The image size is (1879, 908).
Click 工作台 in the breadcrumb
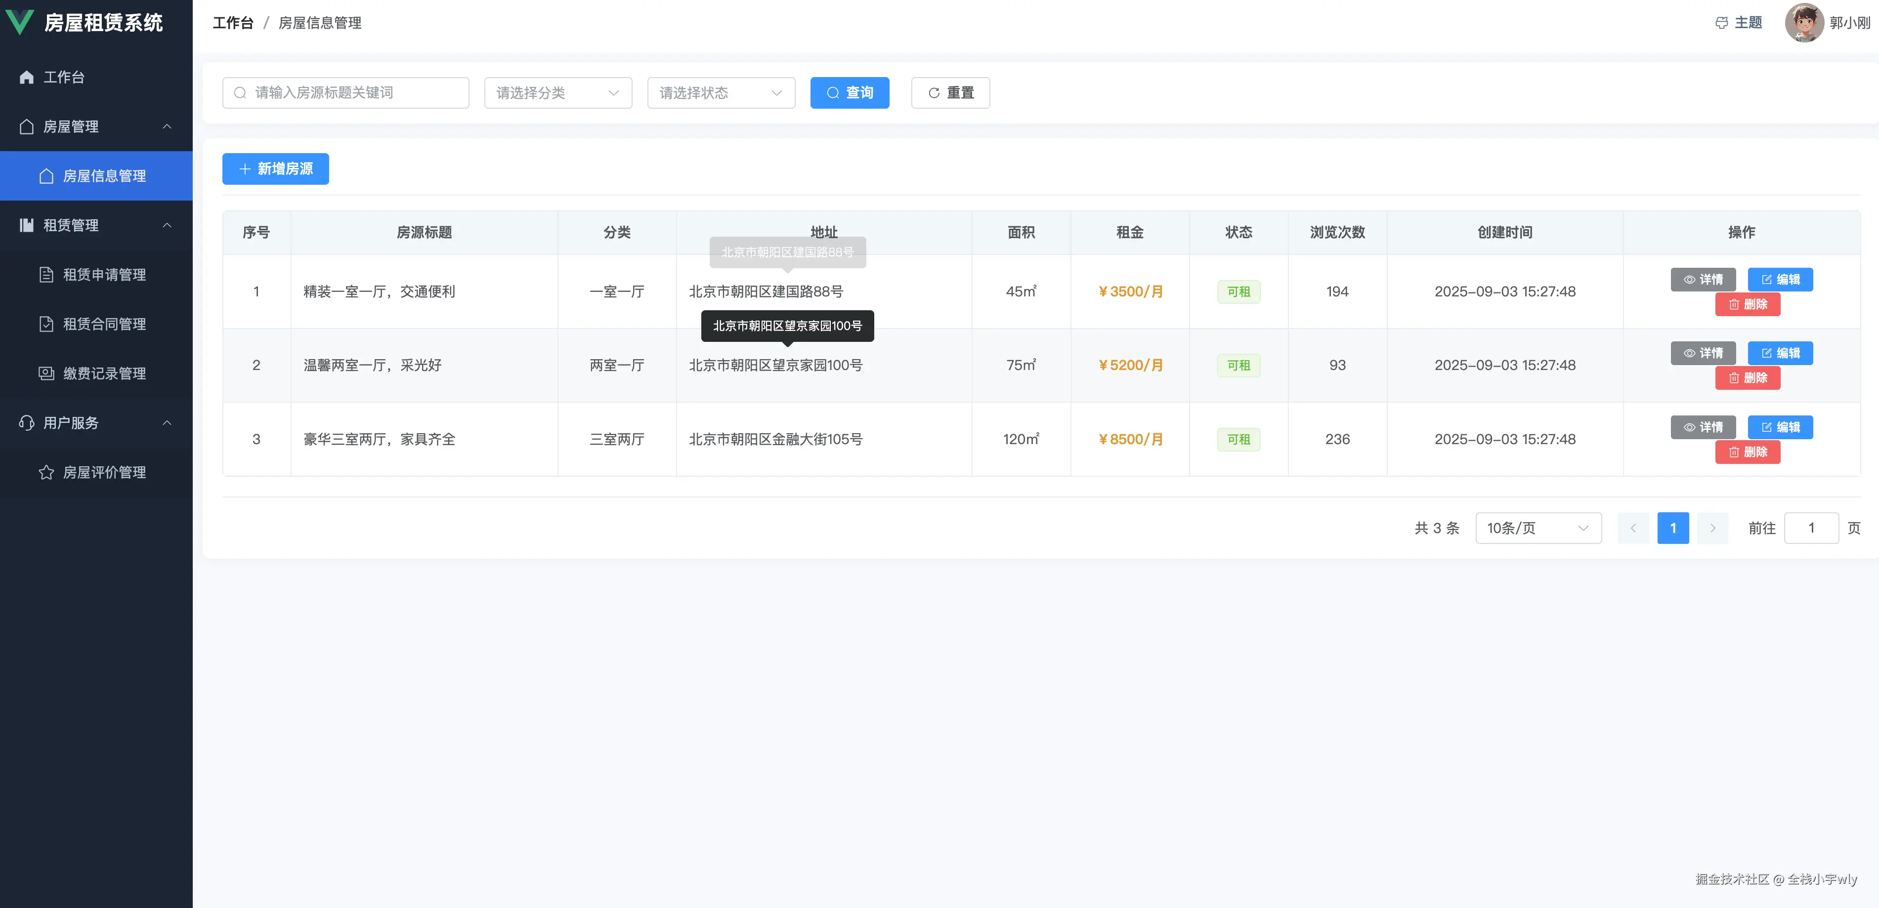click(232, 23)
